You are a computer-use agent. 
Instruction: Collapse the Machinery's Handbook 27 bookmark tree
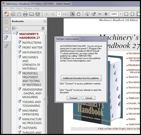coord(14,33)
